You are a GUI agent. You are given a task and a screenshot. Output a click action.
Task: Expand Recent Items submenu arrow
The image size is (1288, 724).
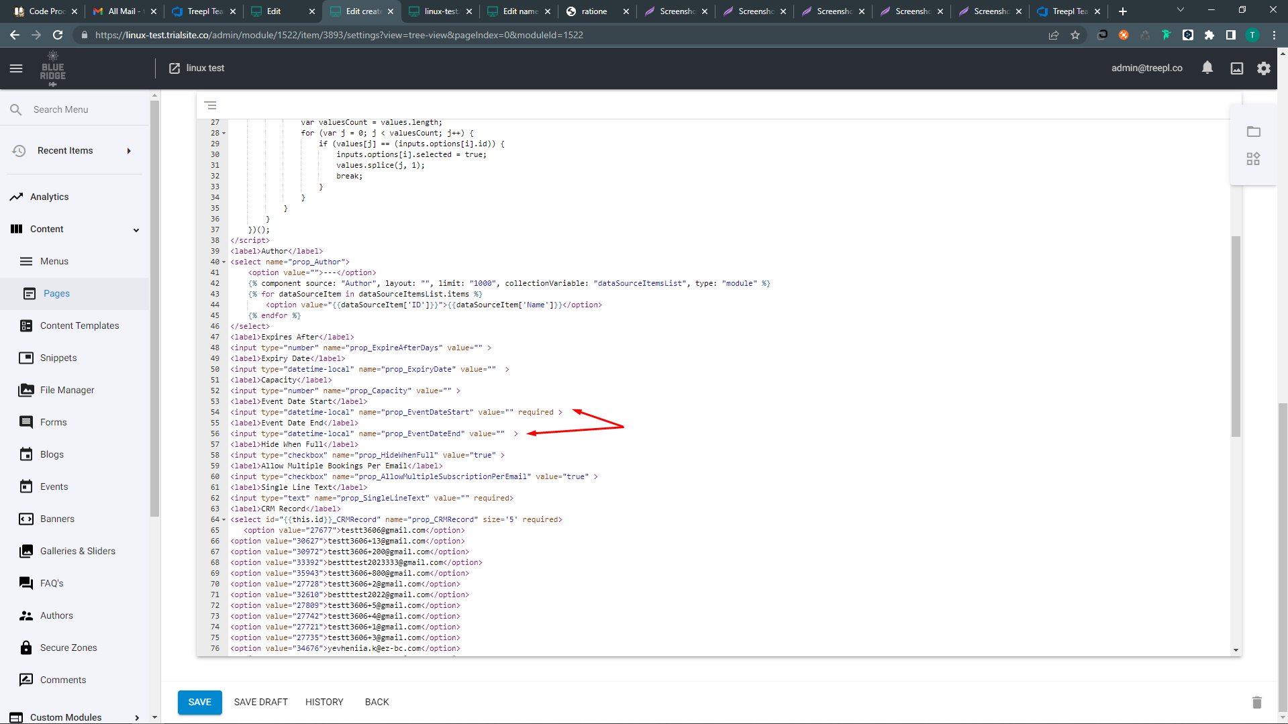coord(129,151)
